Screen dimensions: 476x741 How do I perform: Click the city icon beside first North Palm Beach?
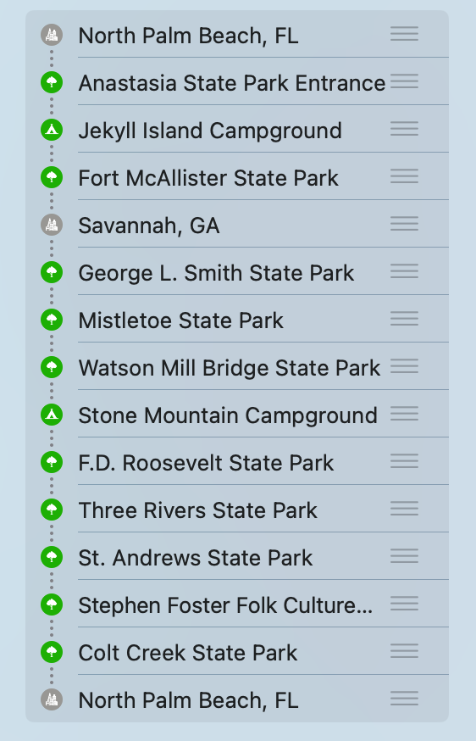tap(52, 35)
